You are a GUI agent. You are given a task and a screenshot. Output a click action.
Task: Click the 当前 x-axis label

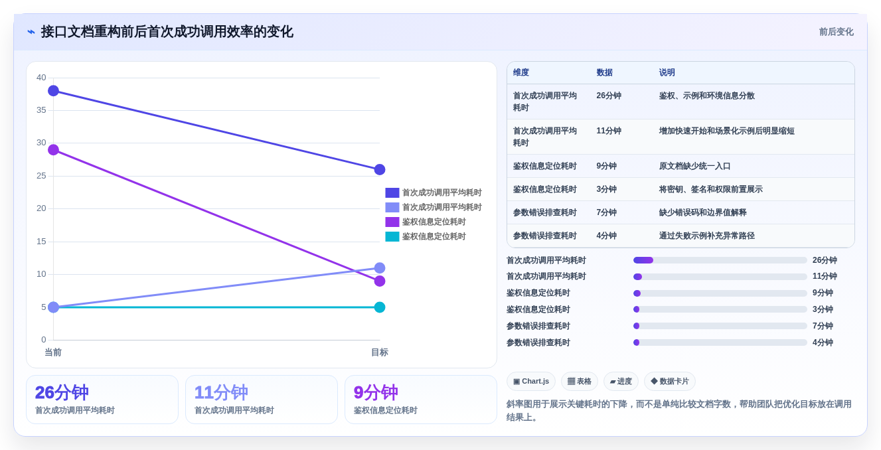pyautogui.click(x=53, y=352)
